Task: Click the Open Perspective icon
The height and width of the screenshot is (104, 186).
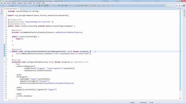Action: [176, 6]
